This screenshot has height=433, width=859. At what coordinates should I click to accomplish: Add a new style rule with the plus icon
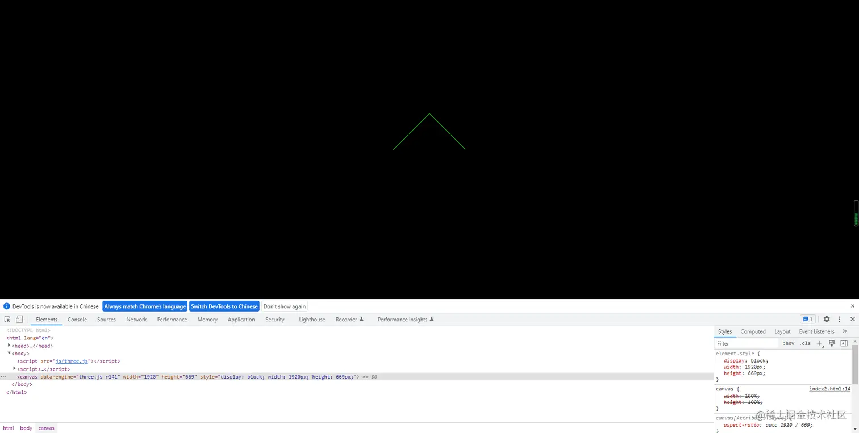819,343
